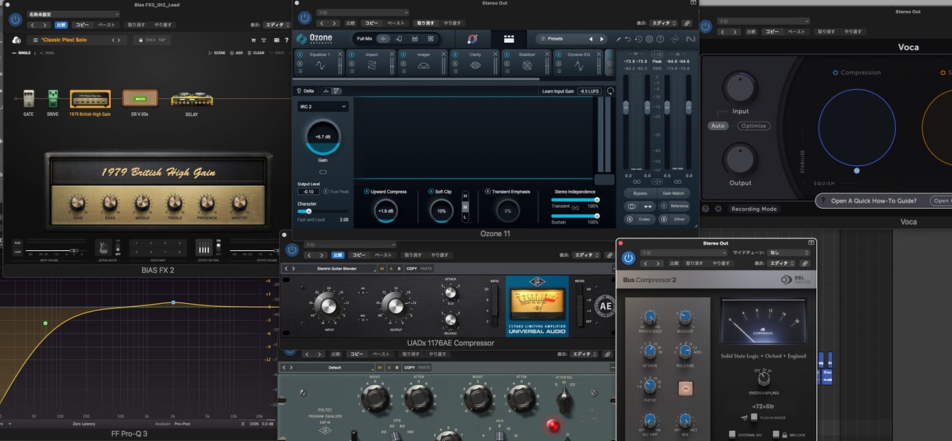Open SCENE menu in BIAS FX 2
The width and height of the screenshot is (952, 441).
218,53
